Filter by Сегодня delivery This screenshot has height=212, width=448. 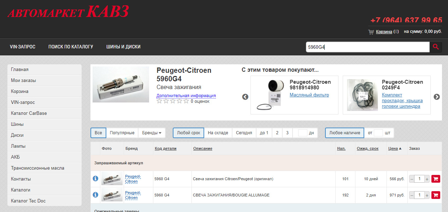click(244, 133)
